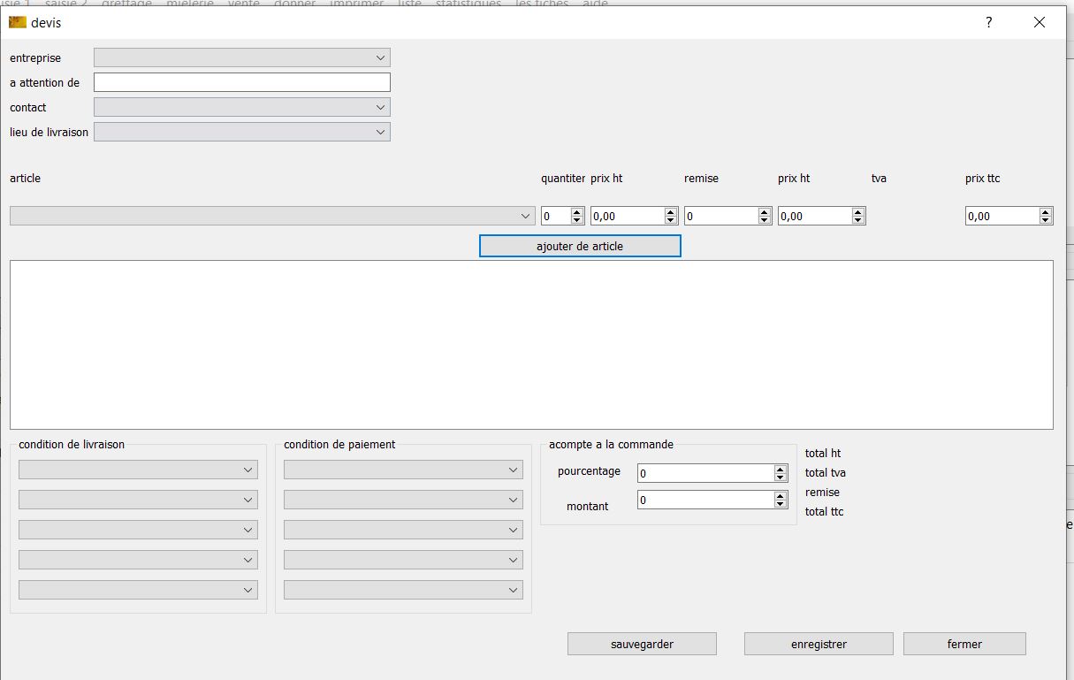The width and height of the screenshot is (1074, 680).
Task: Open the lieu de livraison dropdown
Action: coord(241,132)
